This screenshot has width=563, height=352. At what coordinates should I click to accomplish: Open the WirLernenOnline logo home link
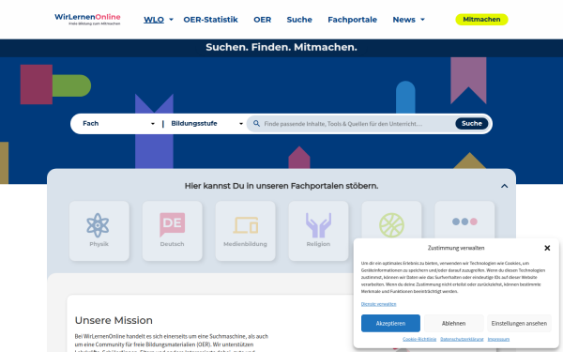(x=87, y=20)
